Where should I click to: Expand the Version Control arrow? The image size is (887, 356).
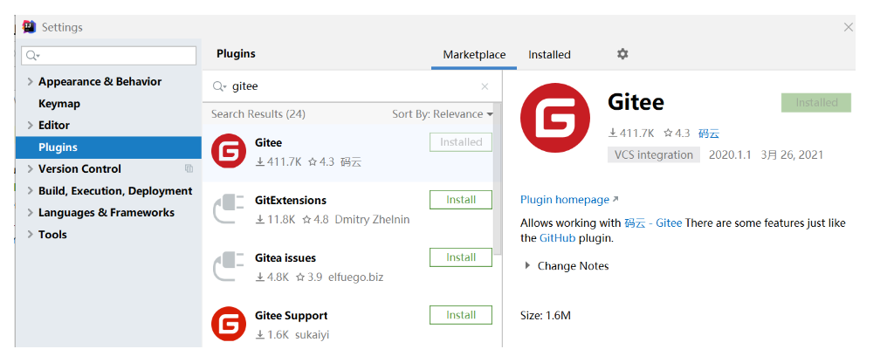(x=30, y=169)
